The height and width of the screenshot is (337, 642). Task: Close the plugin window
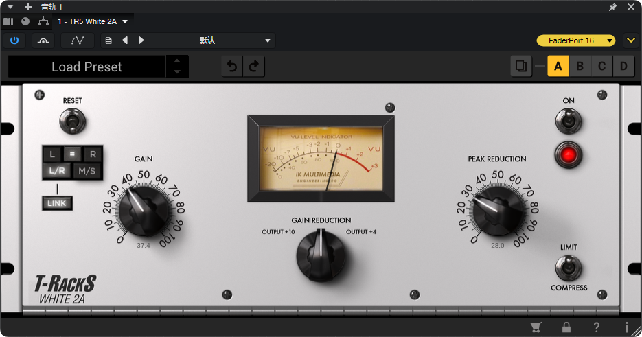pyautogui.click(x=631, y=7)
